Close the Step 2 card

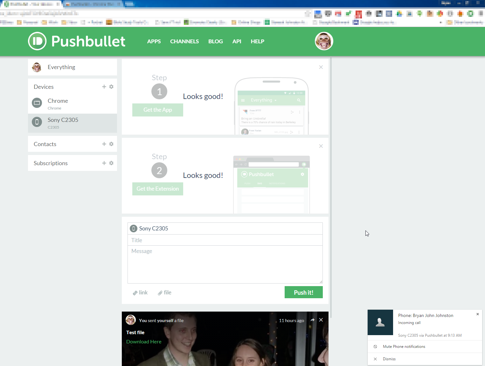pos(321,146)
